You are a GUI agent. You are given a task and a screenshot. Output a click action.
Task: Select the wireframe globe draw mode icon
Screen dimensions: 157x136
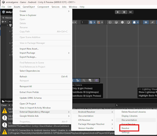coord(110,22)
